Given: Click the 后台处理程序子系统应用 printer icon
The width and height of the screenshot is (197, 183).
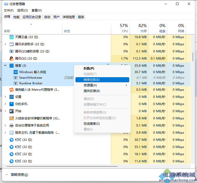Looking at the screenshot, I should point(12,125).
